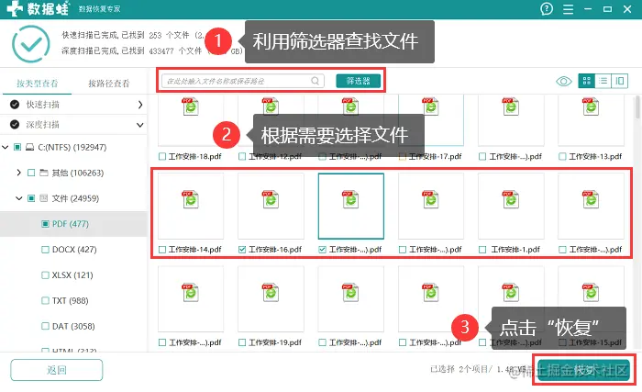642x392 pixels.
Task: Uncheck checkbox for 工作安排-16.pdf
Action: point(242,250)
